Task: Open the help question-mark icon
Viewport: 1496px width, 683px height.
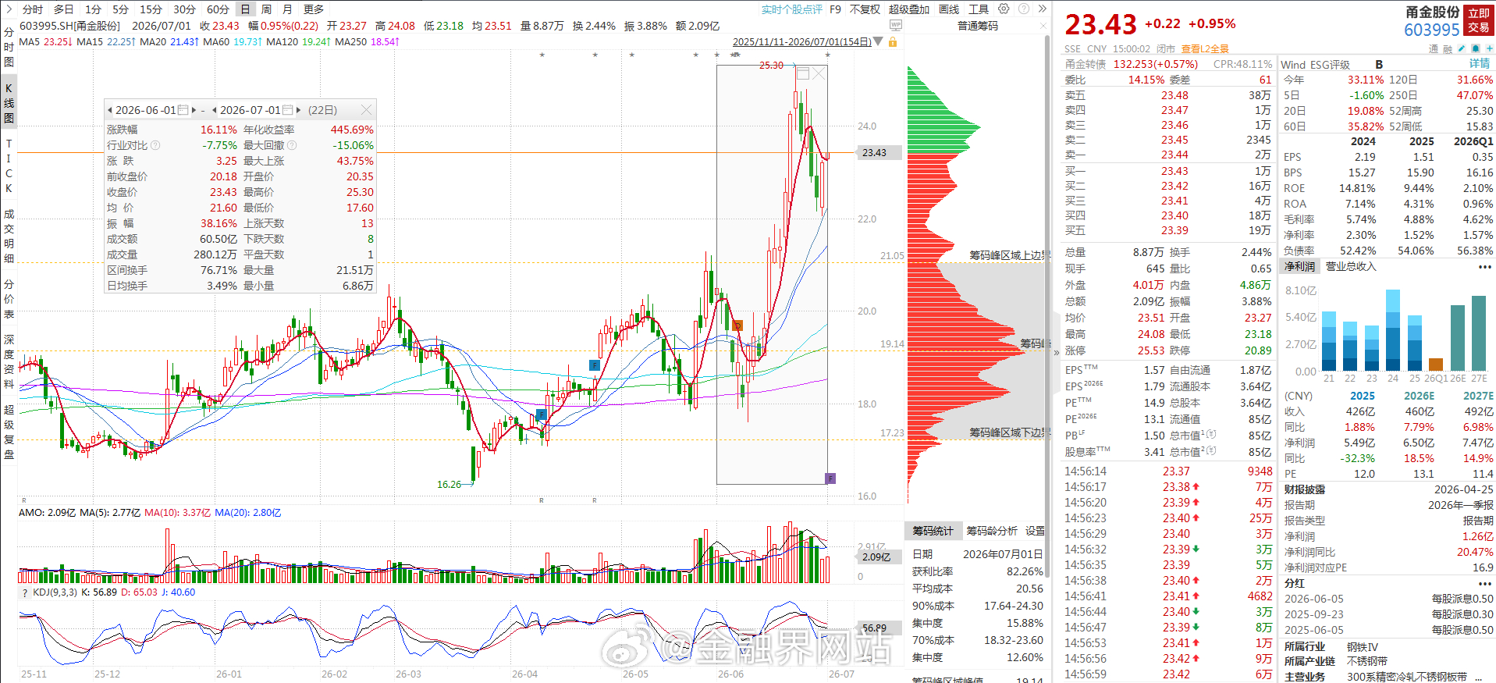Action: click(x=1023, y=9)
